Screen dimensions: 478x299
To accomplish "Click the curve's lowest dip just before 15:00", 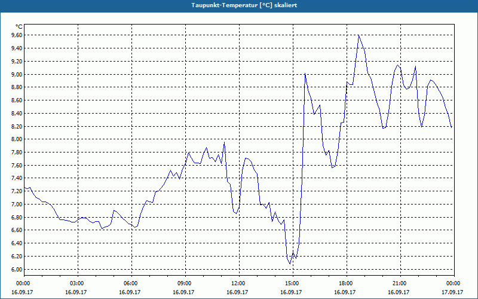I will click(x=290, y=264).
